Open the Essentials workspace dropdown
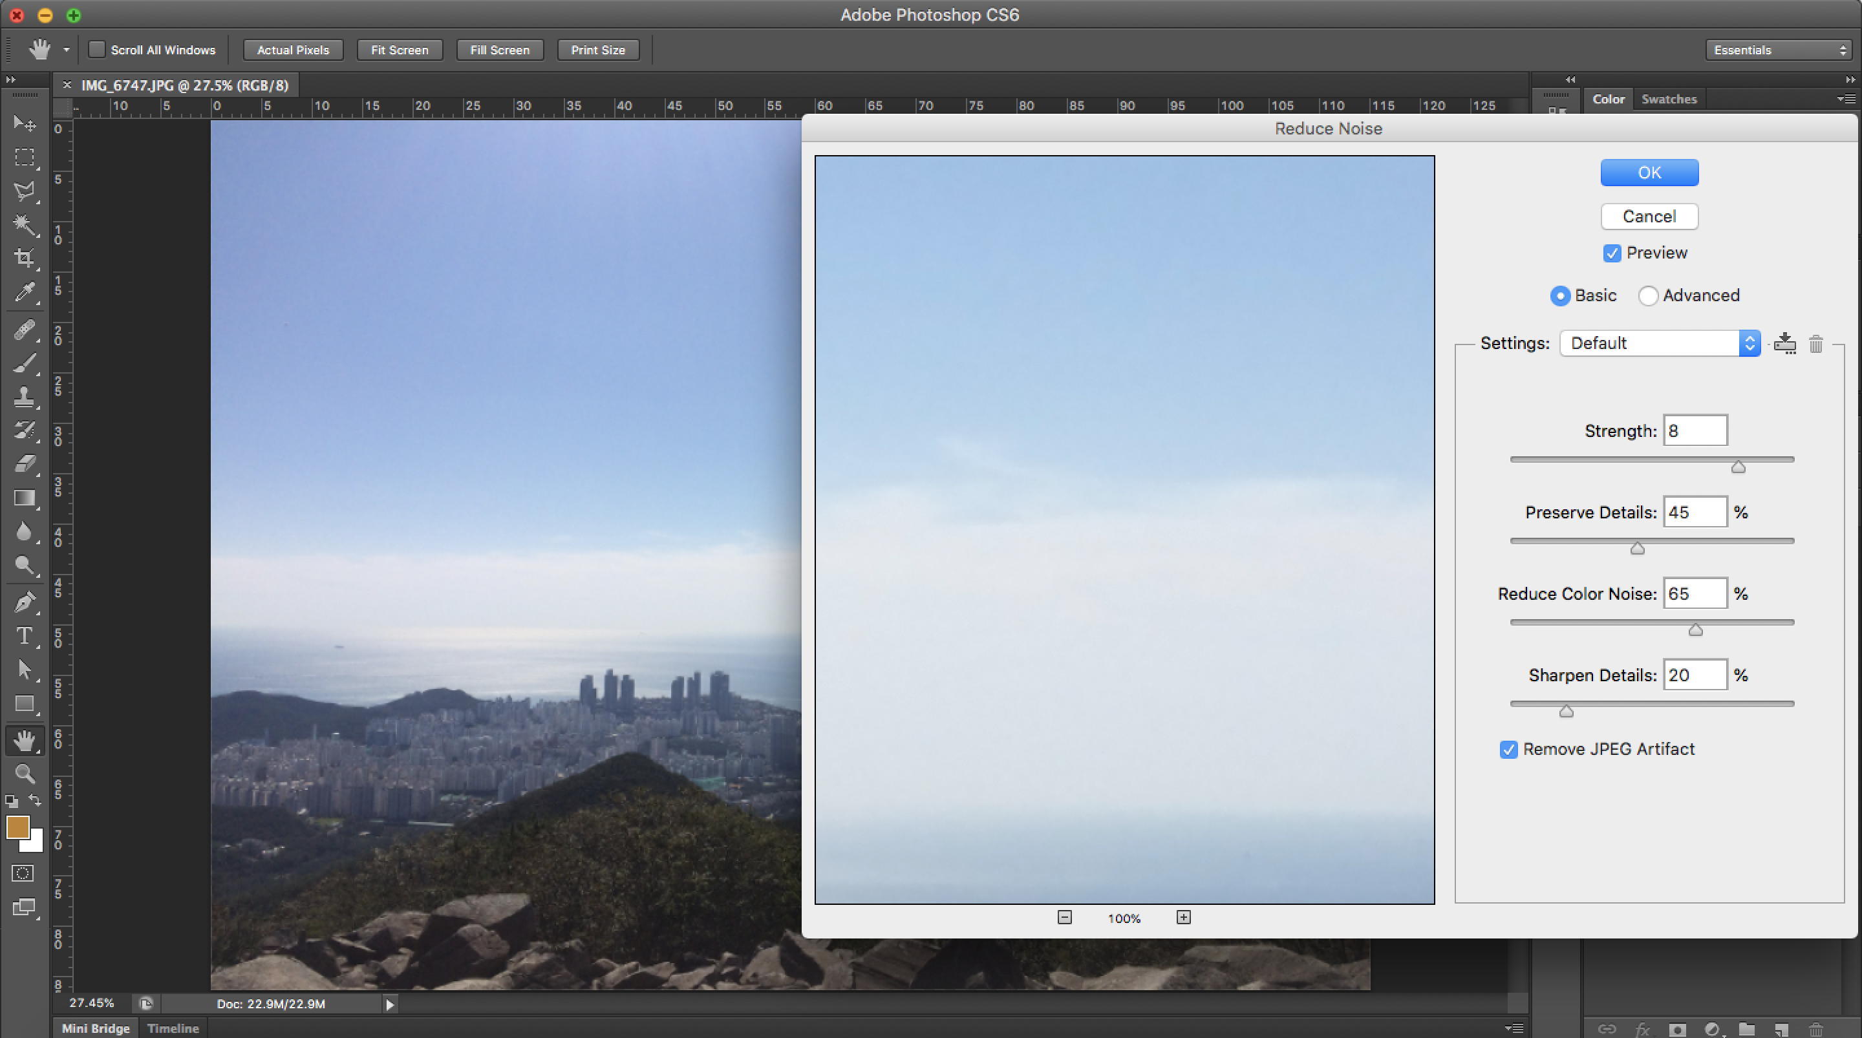1862x1038 pixels. [x=1777, y=50]
